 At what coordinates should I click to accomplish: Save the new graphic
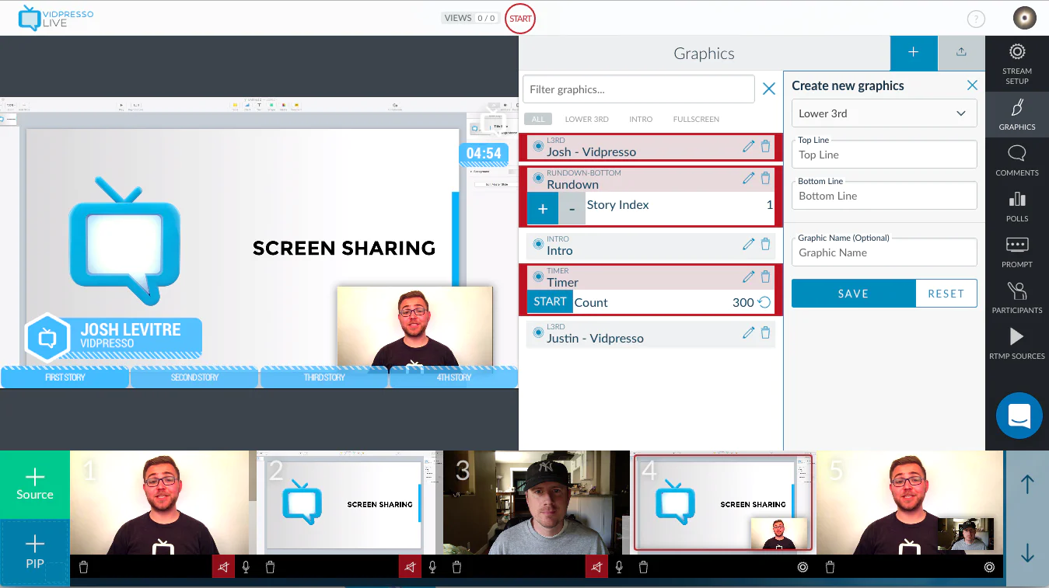(853, 294)
